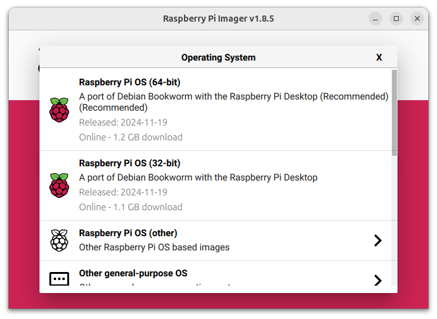This screenshot has width=437, height=319.
Task: Expand the Other general-purpose OS arrow
Action: tap(378, 280)
